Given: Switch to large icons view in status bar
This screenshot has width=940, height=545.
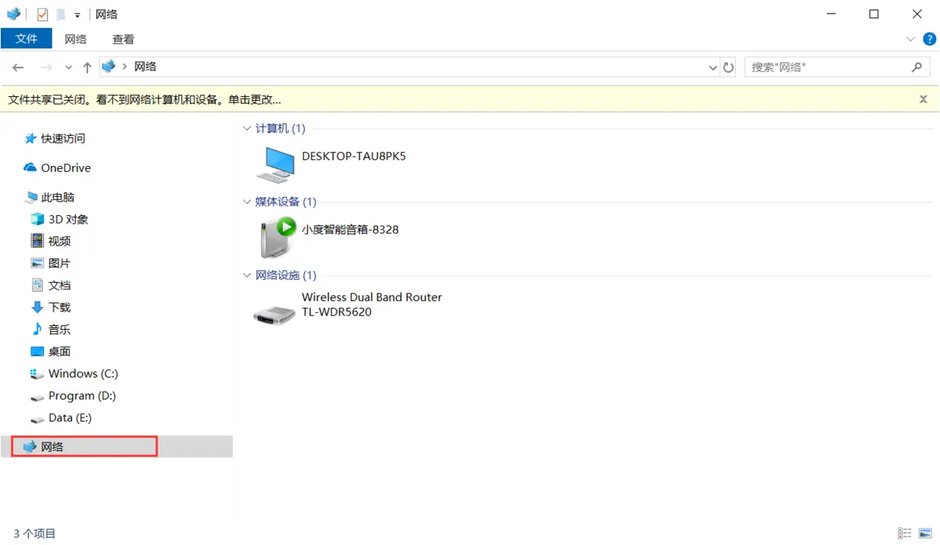Looking at the screenshot, I should point(925,534).
